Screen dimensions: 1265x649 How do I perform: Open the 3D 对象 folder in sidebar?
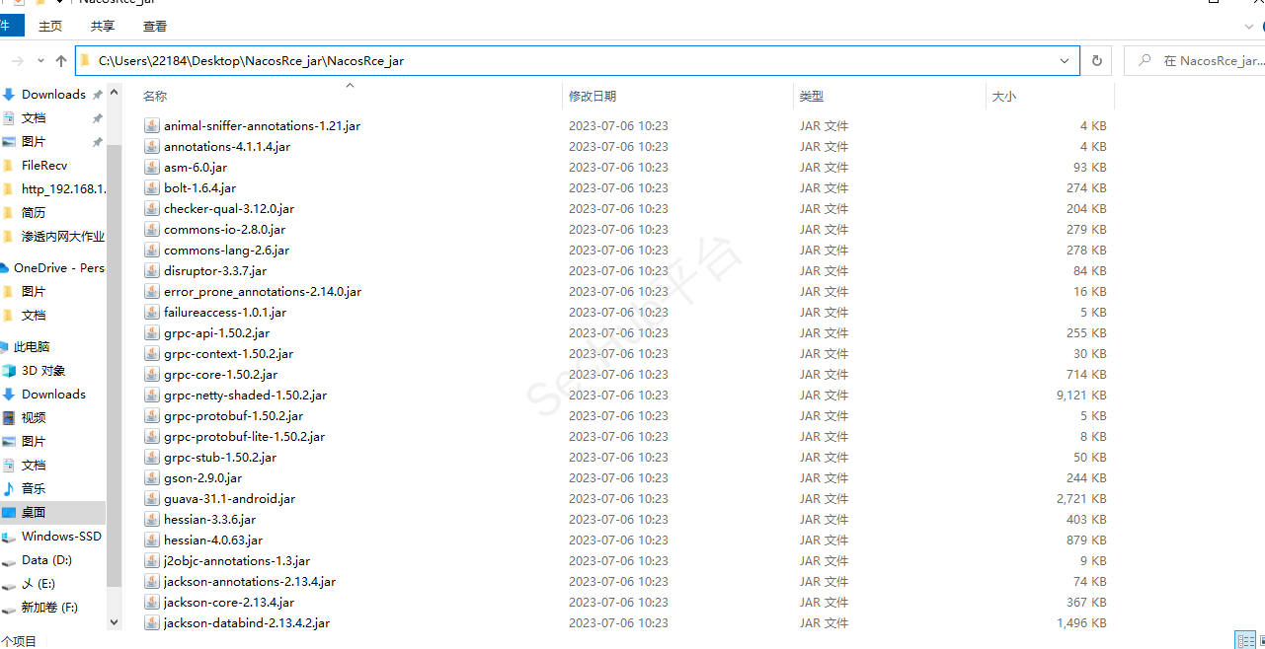(x=43, y=371)
